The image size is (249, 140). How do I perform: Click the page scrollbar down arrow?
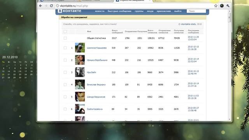[229, 119]
